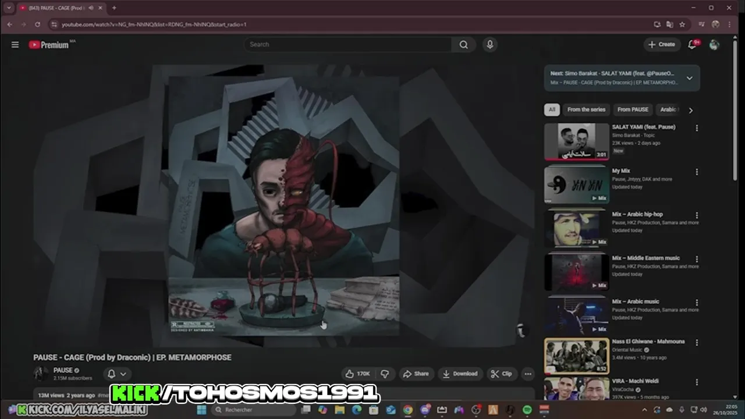Show more filter chips with right arrow
Viewport: 745px width, 419px height.
click(x=690, y=110)
